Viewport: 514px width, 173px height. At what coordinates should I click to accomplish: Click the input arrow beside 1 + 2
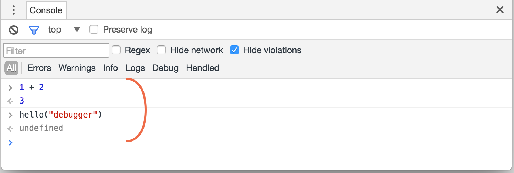click(10, 88)
